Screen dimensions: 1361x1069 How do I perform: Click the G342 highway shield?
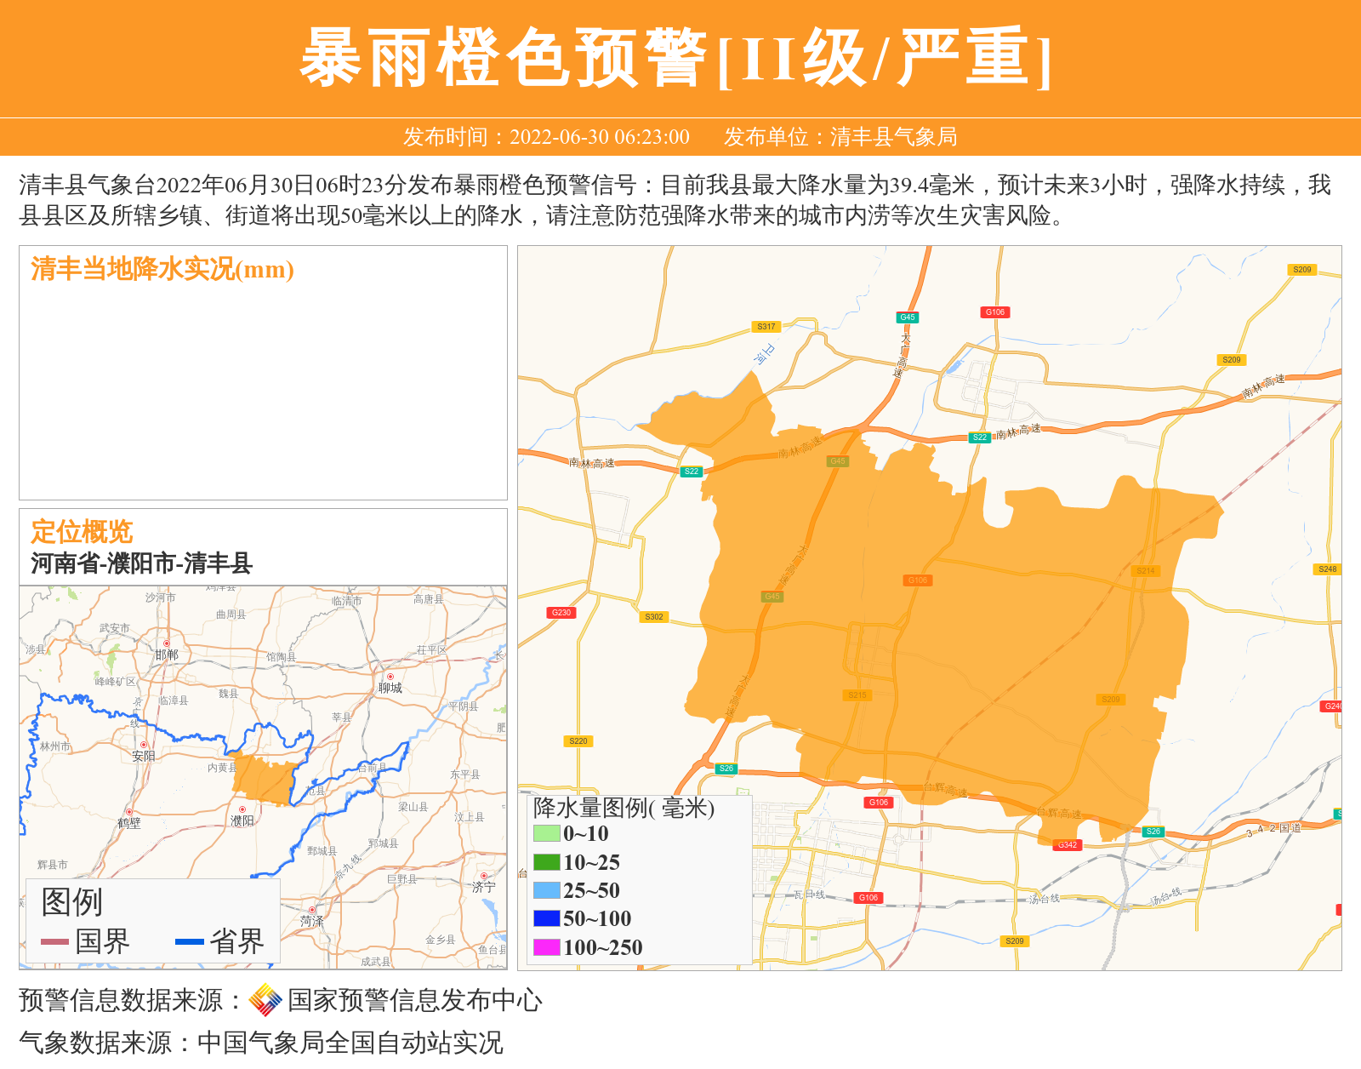click(x=1068, y=845)
